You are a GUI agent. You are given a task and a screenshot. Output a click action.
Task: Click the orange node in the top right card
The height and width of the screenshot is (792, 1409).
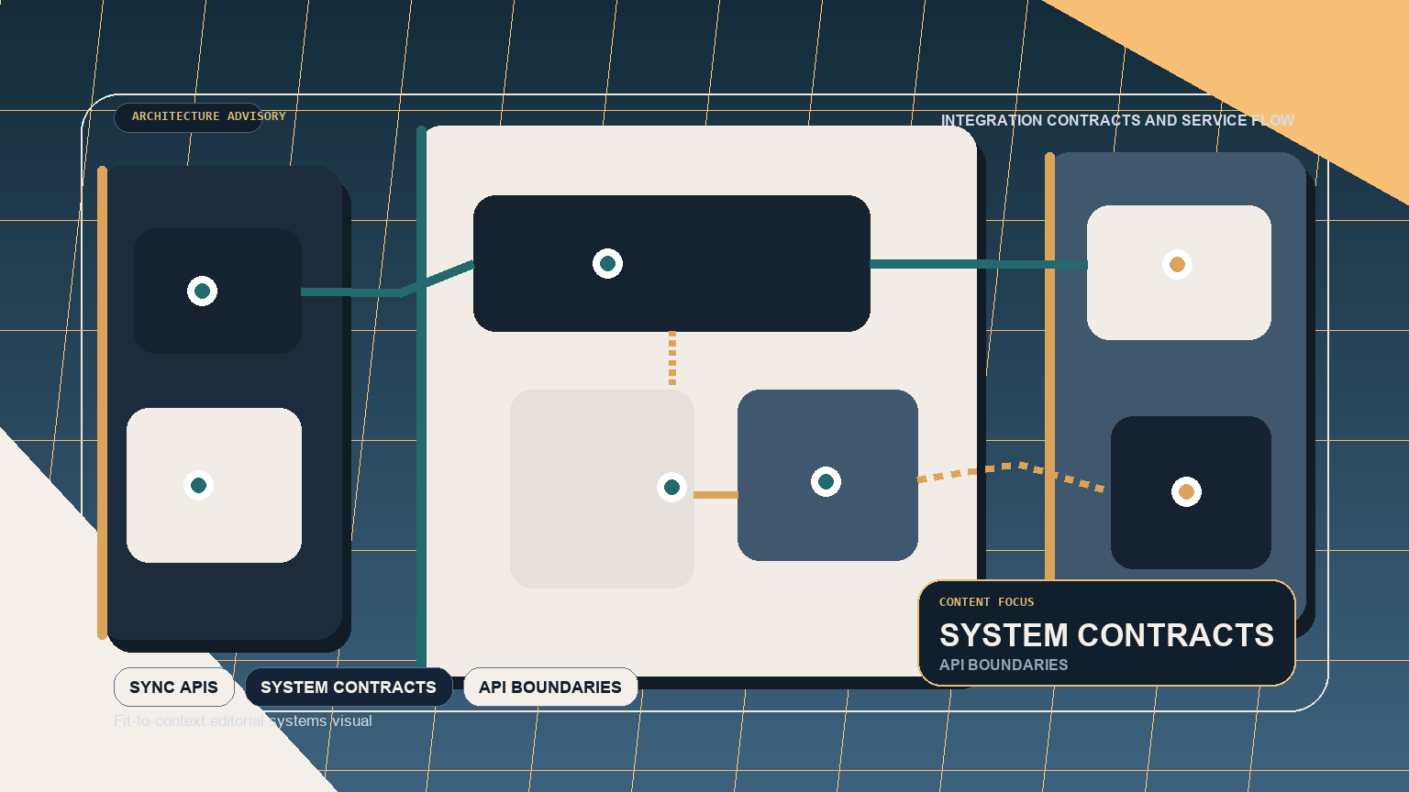click(1178, 263)
